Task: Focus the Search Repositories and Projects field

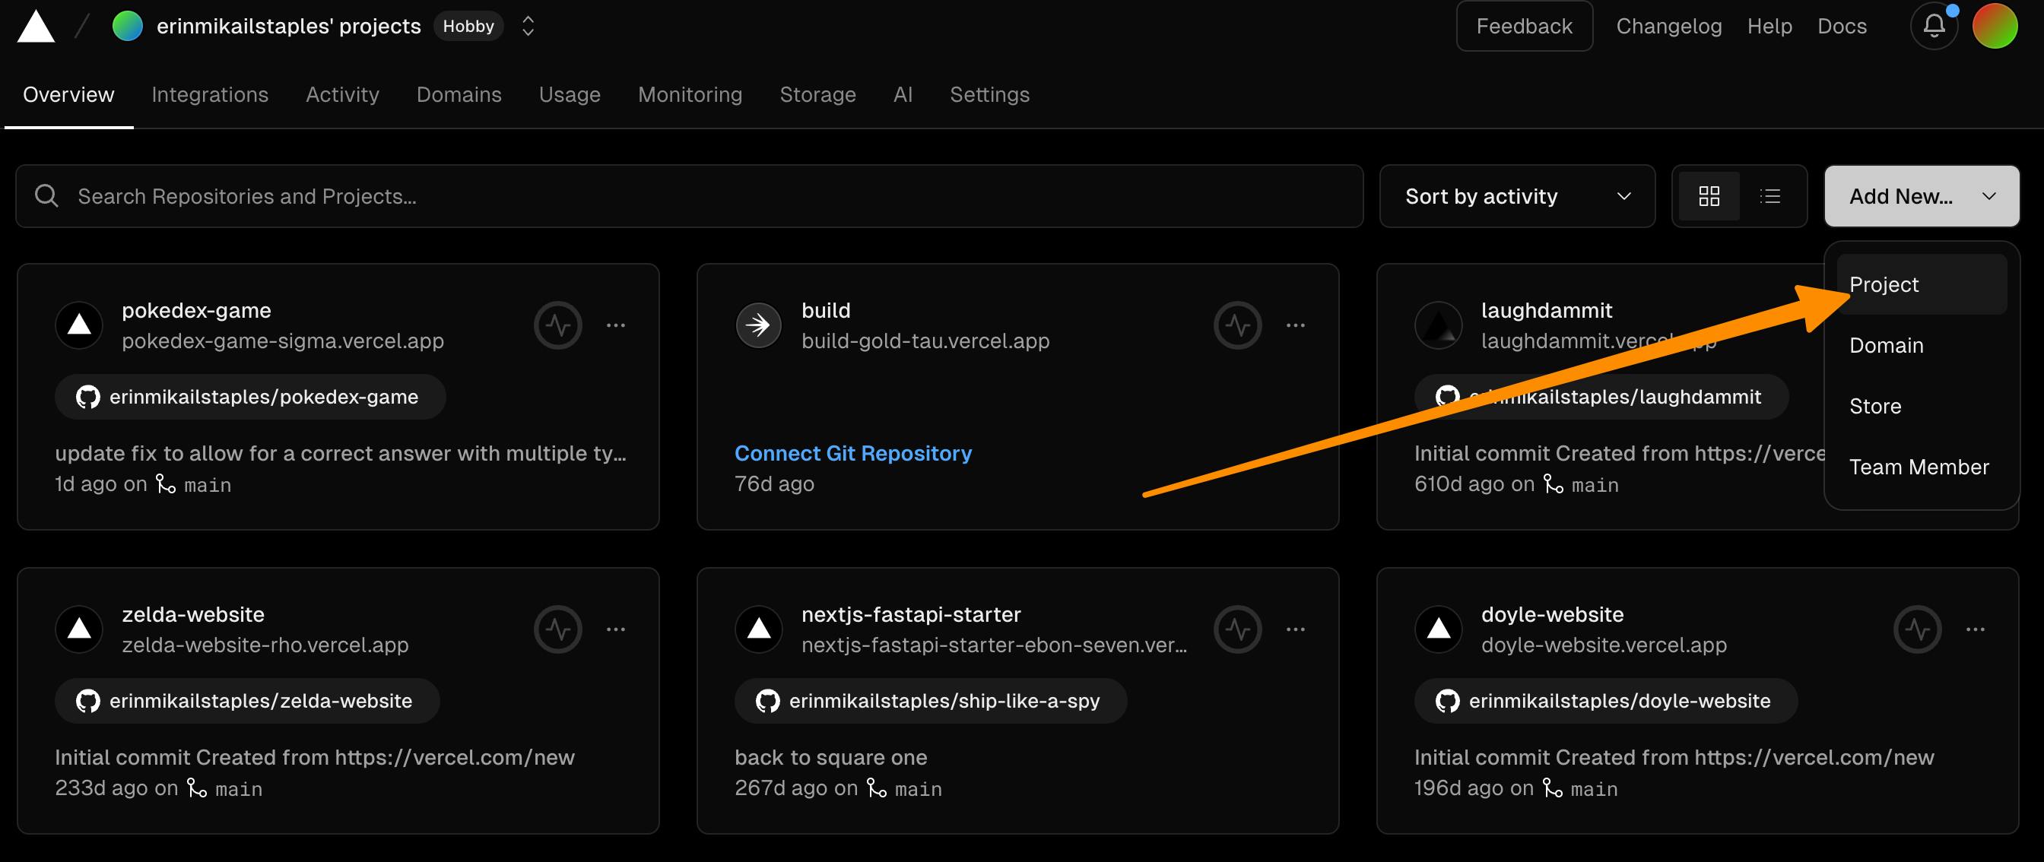Action: pyautogui.click(x=689, y=196)
